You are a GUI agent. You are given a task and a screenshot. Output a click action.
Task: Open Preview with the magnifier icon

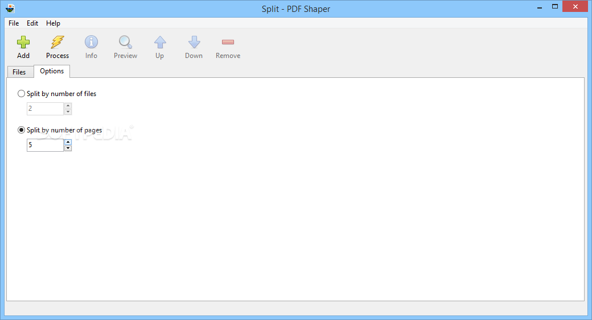[x=125, y=42]
